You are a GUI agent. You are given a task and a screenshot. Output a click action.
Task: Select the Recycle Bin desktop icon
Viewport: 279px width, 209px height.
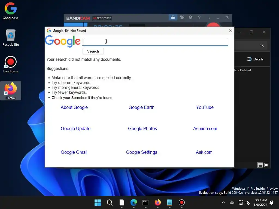pyautogui.click(x=11, y=38)
